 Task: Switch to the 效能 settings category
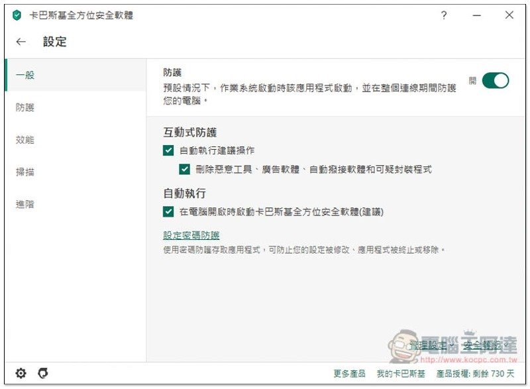coord(76,140)
